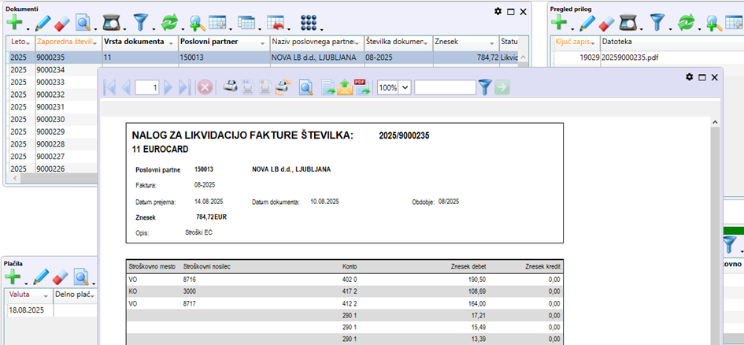The height and width of the screenshot is (345, 744).
Task: Click green plus add icon in Dokumenti toolbar
Action: 14,22
